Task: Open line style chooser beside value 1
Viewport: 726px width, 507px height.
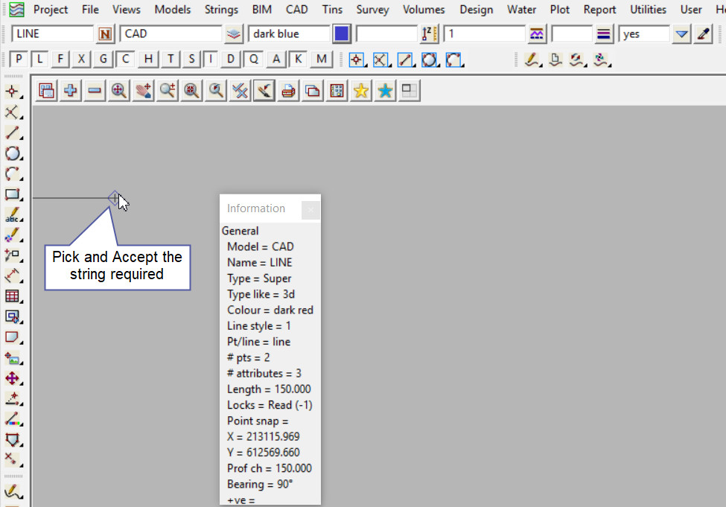Action: pos(536,34)
